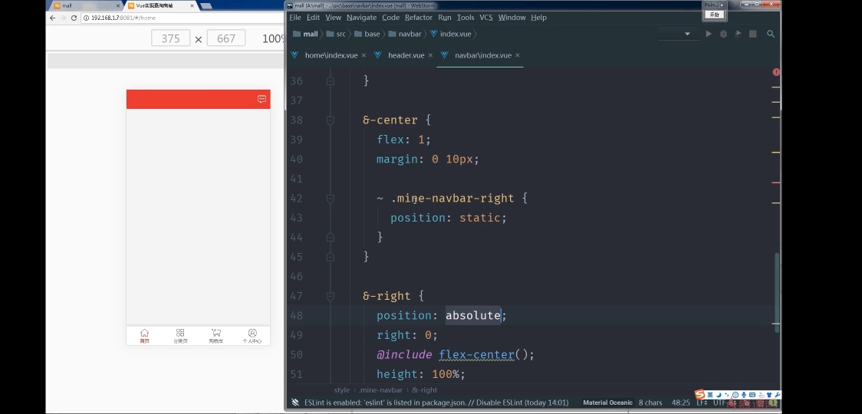The image size is (862, 414).
Task: Open the Window menu
Action: point(512,18)
